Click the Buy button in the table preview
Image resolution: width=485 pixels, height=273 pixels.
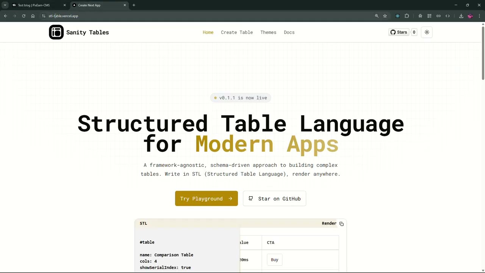274,260
